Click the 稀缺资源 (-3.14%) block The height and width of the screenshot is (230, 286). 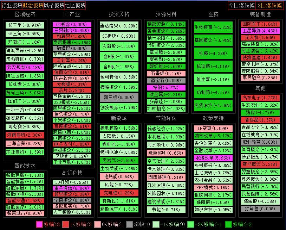(166, 24)
